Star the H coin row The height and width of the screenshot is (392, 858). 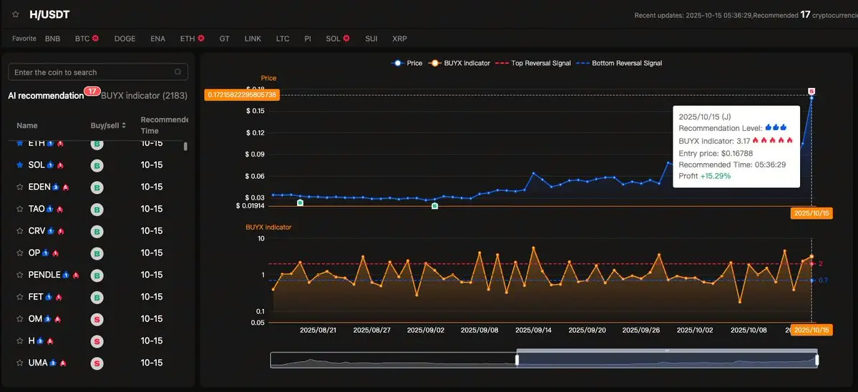coord(20,340)
